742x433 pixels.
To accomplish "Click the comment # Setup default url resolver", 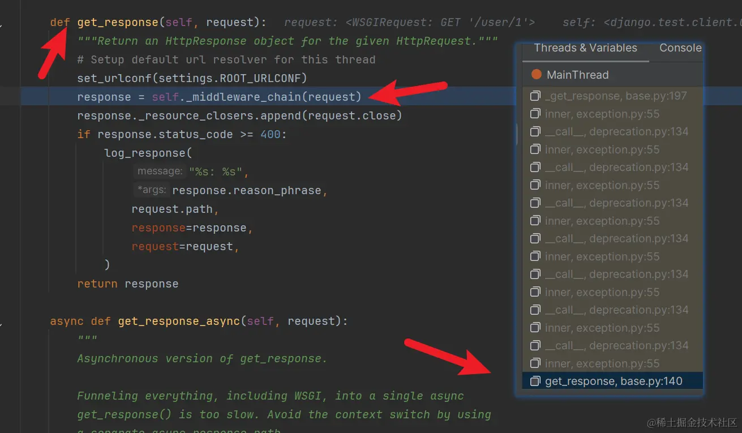I will click(x=226, y=60).
